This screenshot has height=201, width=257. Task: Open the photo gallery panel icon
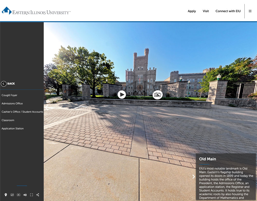coord(12,195)
